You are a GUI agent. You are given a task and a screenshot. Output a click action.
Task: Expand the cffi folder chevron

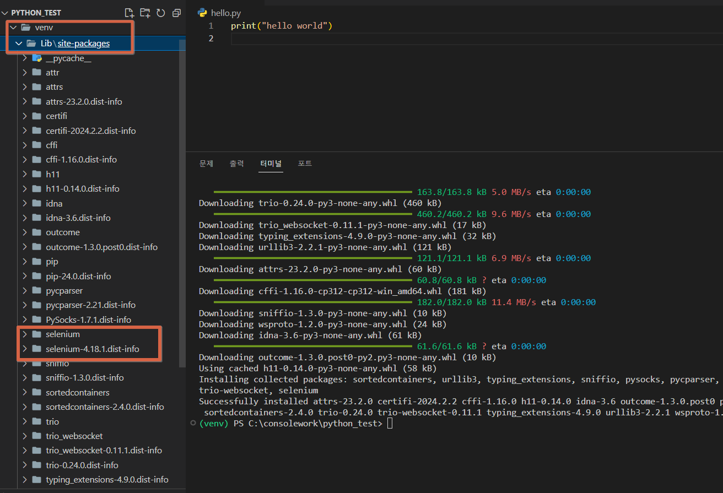[x=24, y=145]
